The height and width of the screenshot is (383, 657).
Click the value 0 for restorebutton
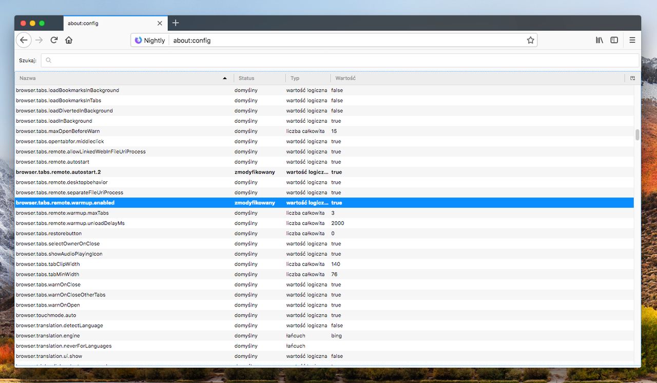[x=333, y=234]
